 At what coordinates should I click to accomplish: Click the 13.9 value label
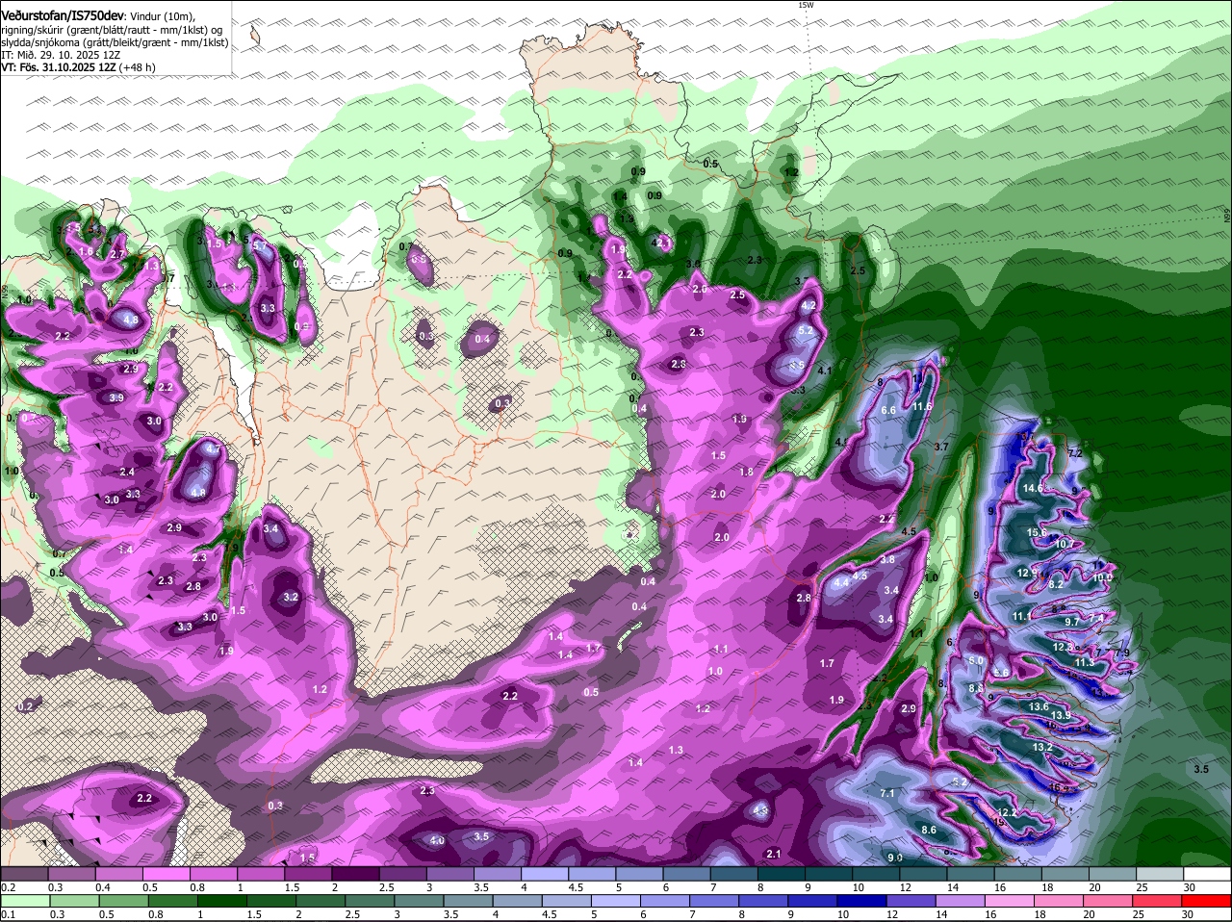click(x=1061, y=716)
